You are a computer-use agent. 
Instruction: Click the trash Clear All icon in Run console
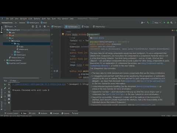point(9,103)
